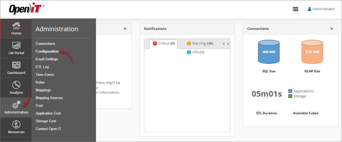Go to Home in the sidebar

16,29
